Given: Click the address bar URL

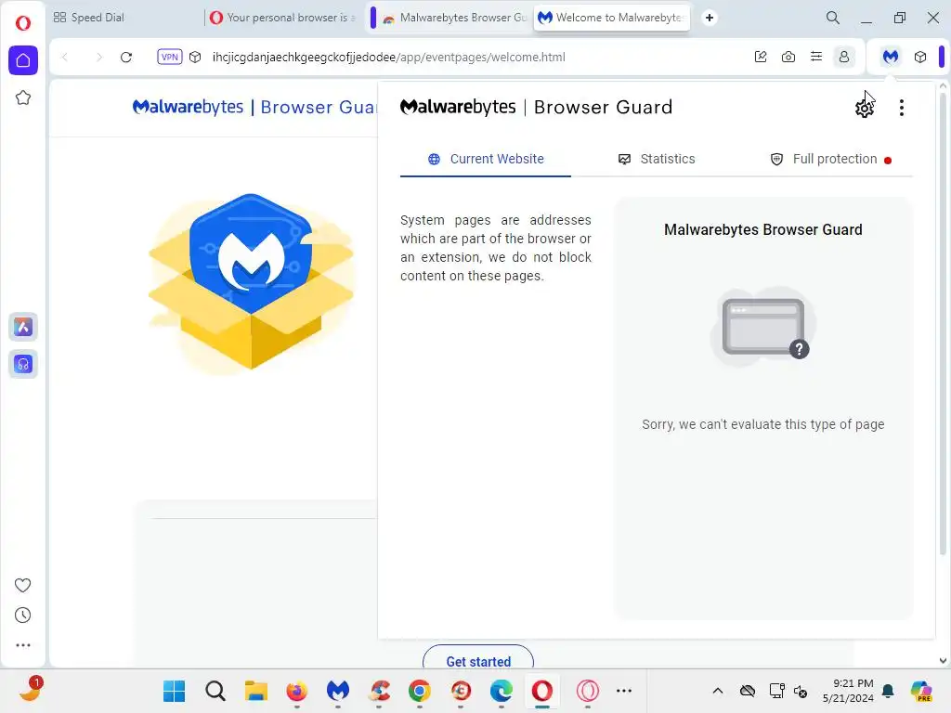Looking at the screenshot, I should point(389,57).
